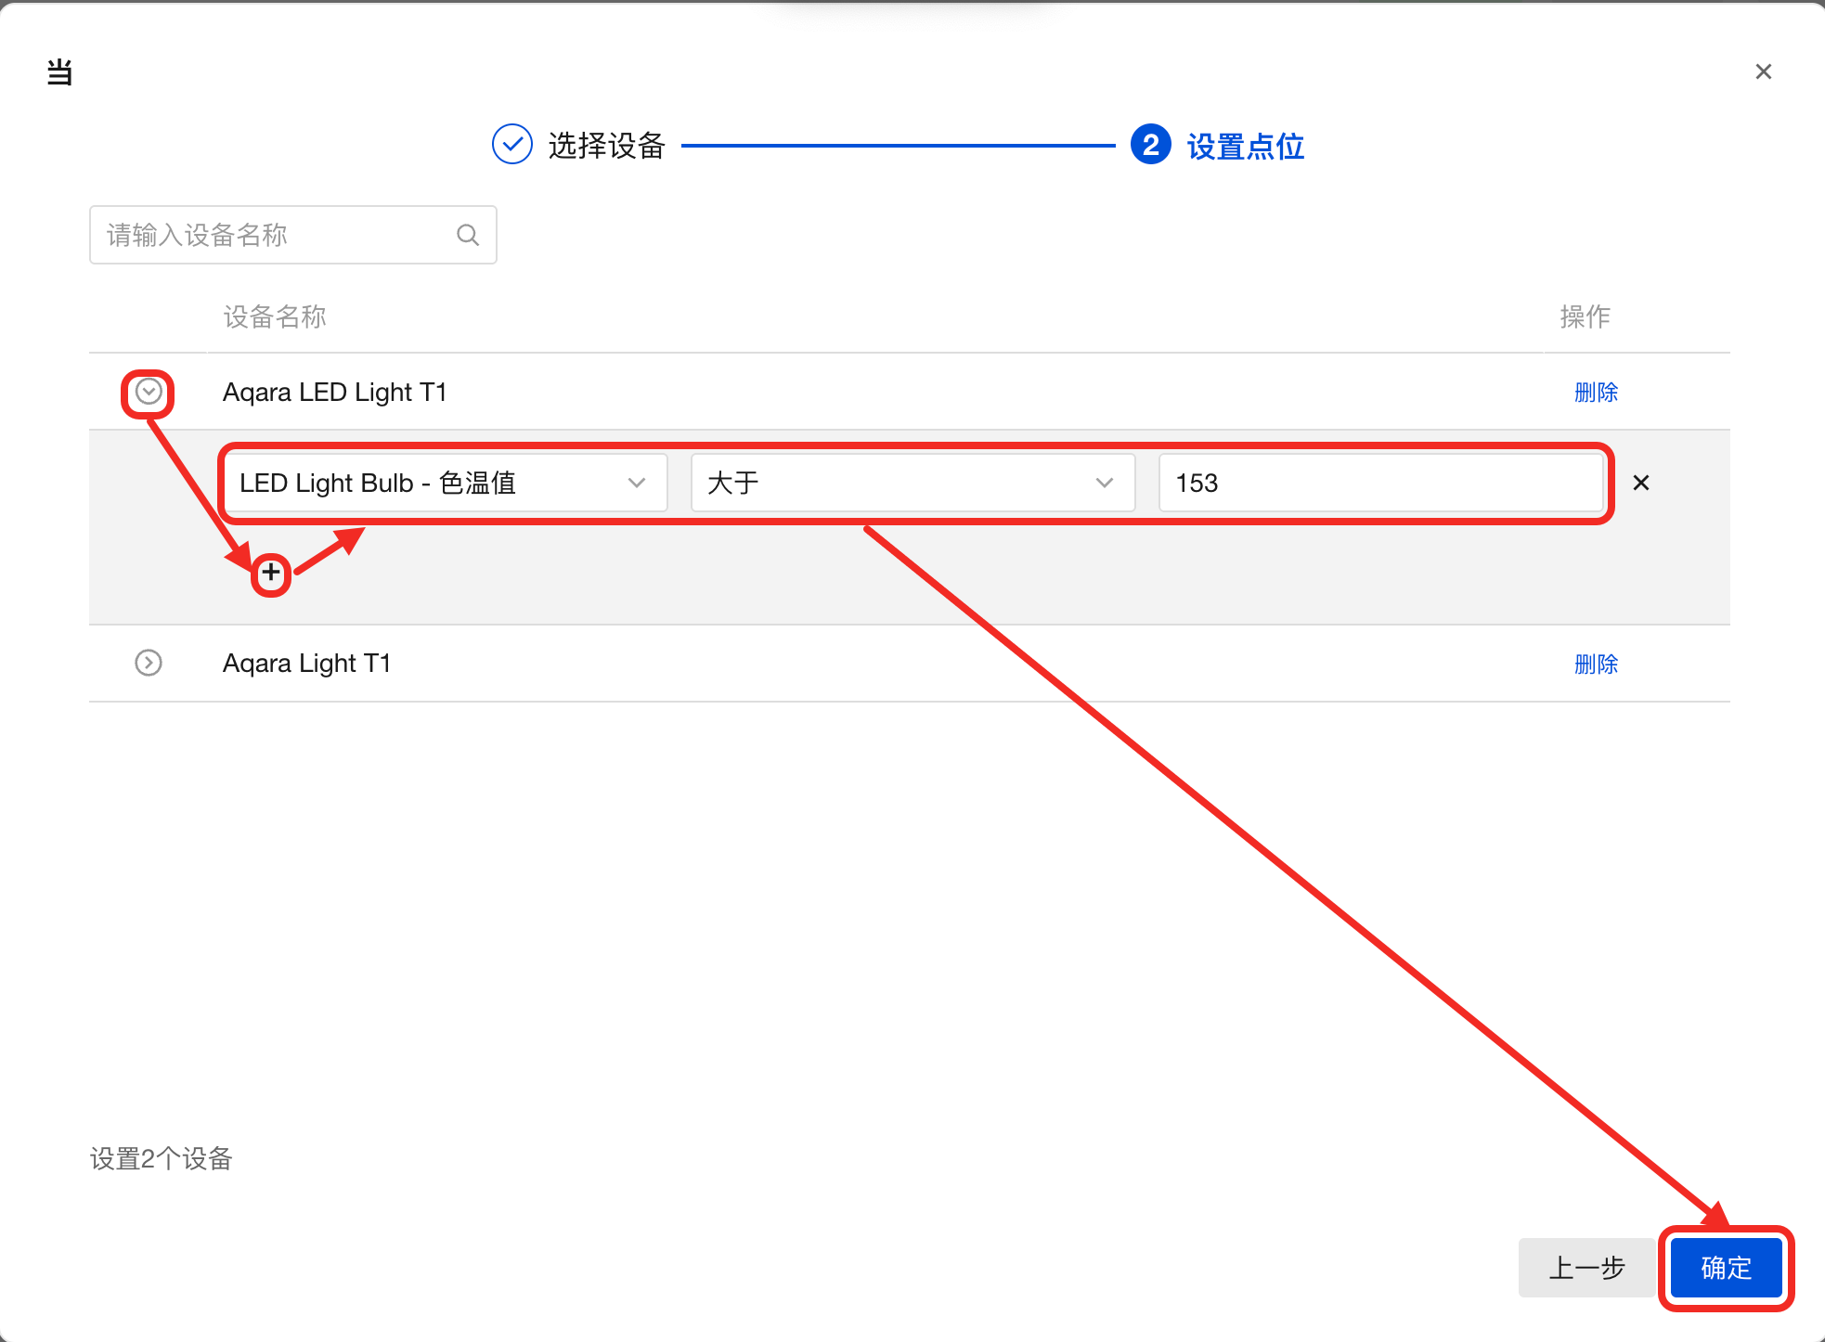Screen dimensions: 1825x1342
Task: Go back with the 上一步 button
Action: [1586, 1268]
